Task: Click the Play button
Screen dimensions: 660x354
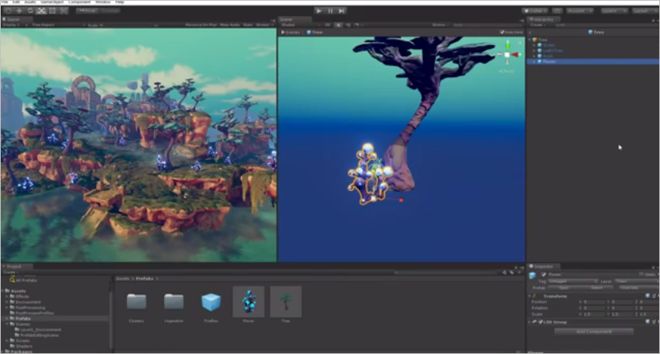Action: (319, 11)
